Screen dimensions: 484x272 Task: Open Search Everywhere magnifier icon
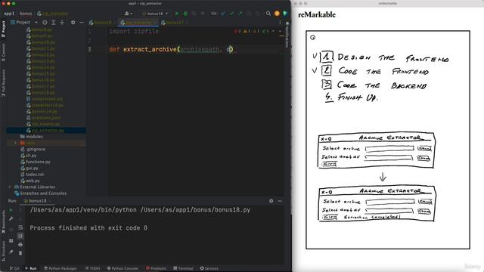pyautogui.click(x=268, y=14)
